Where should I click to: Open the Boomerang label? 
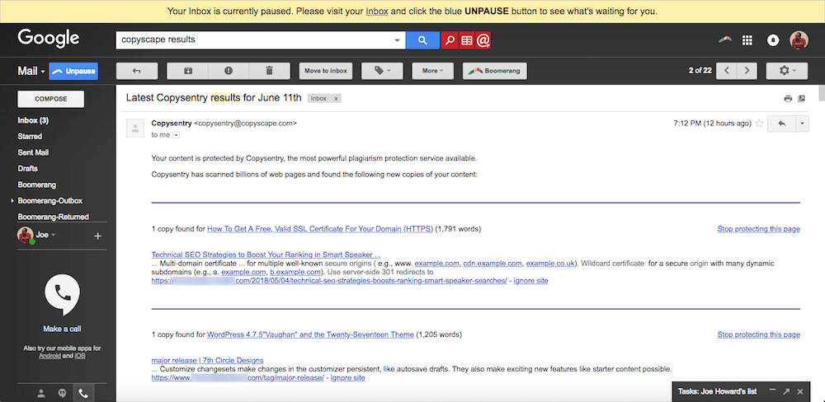(x=37, y=185)
